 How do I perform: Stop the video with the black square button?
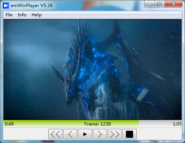[x=130, y=134]
